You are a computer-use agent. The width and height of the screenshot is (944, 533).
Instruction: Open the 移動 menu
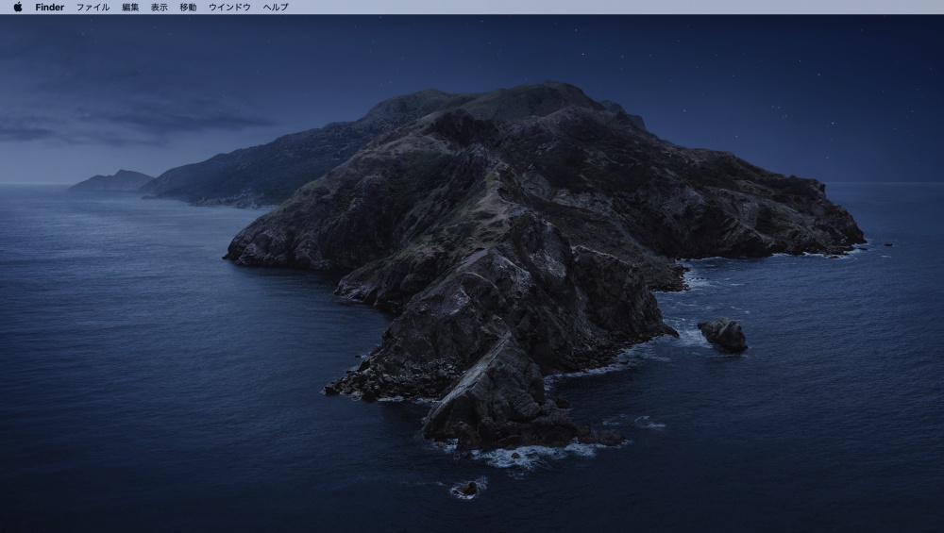[188, 8]
